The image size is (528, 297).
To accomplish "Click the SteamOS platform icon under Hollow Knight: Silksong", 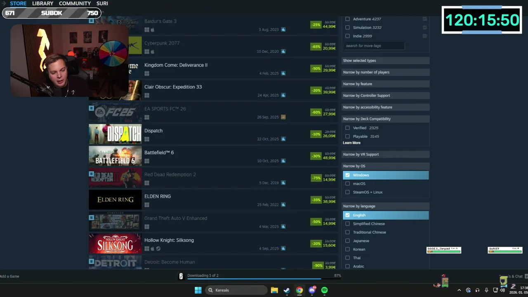I will pyautogui.click(x=158, y=249).
